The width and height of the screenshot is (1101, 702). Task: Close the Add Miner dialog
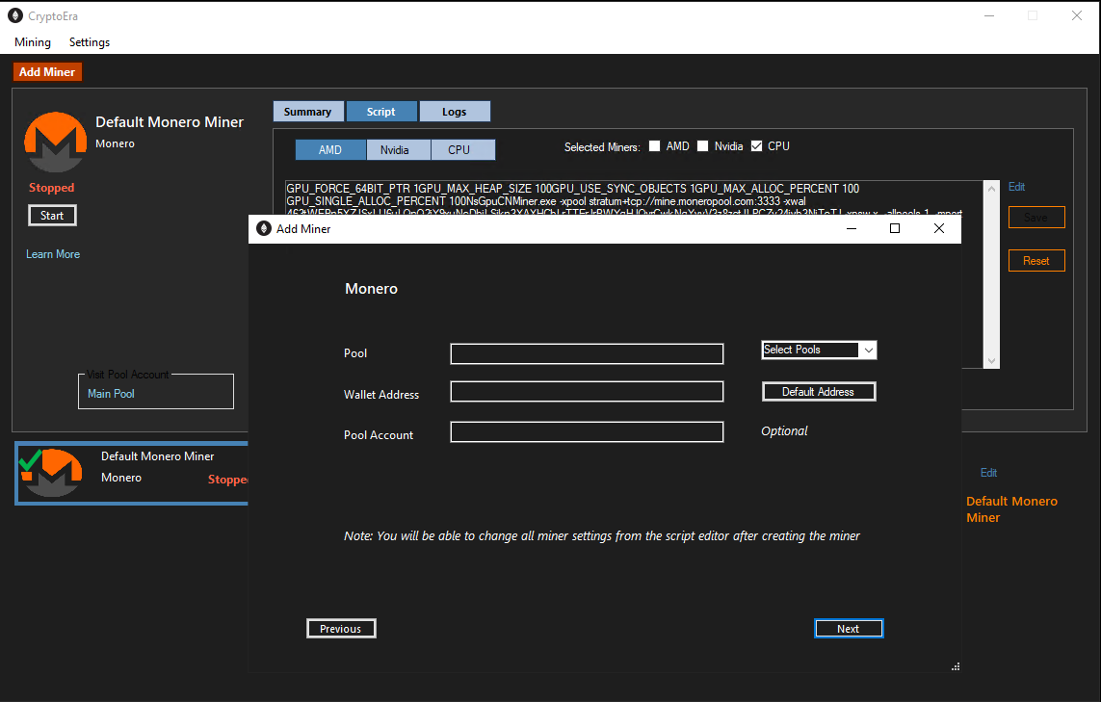point(939,228)
